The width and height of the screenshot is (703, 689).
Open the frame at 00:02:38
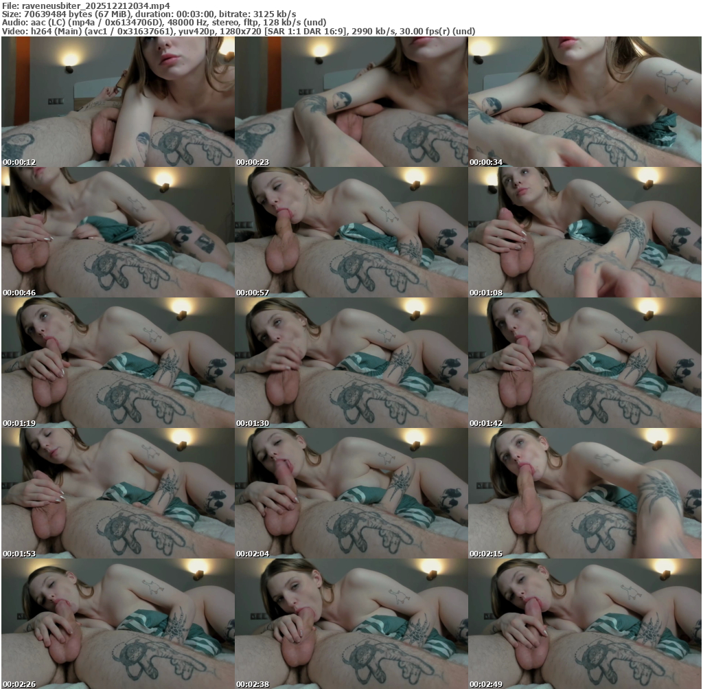click(351, 624)
